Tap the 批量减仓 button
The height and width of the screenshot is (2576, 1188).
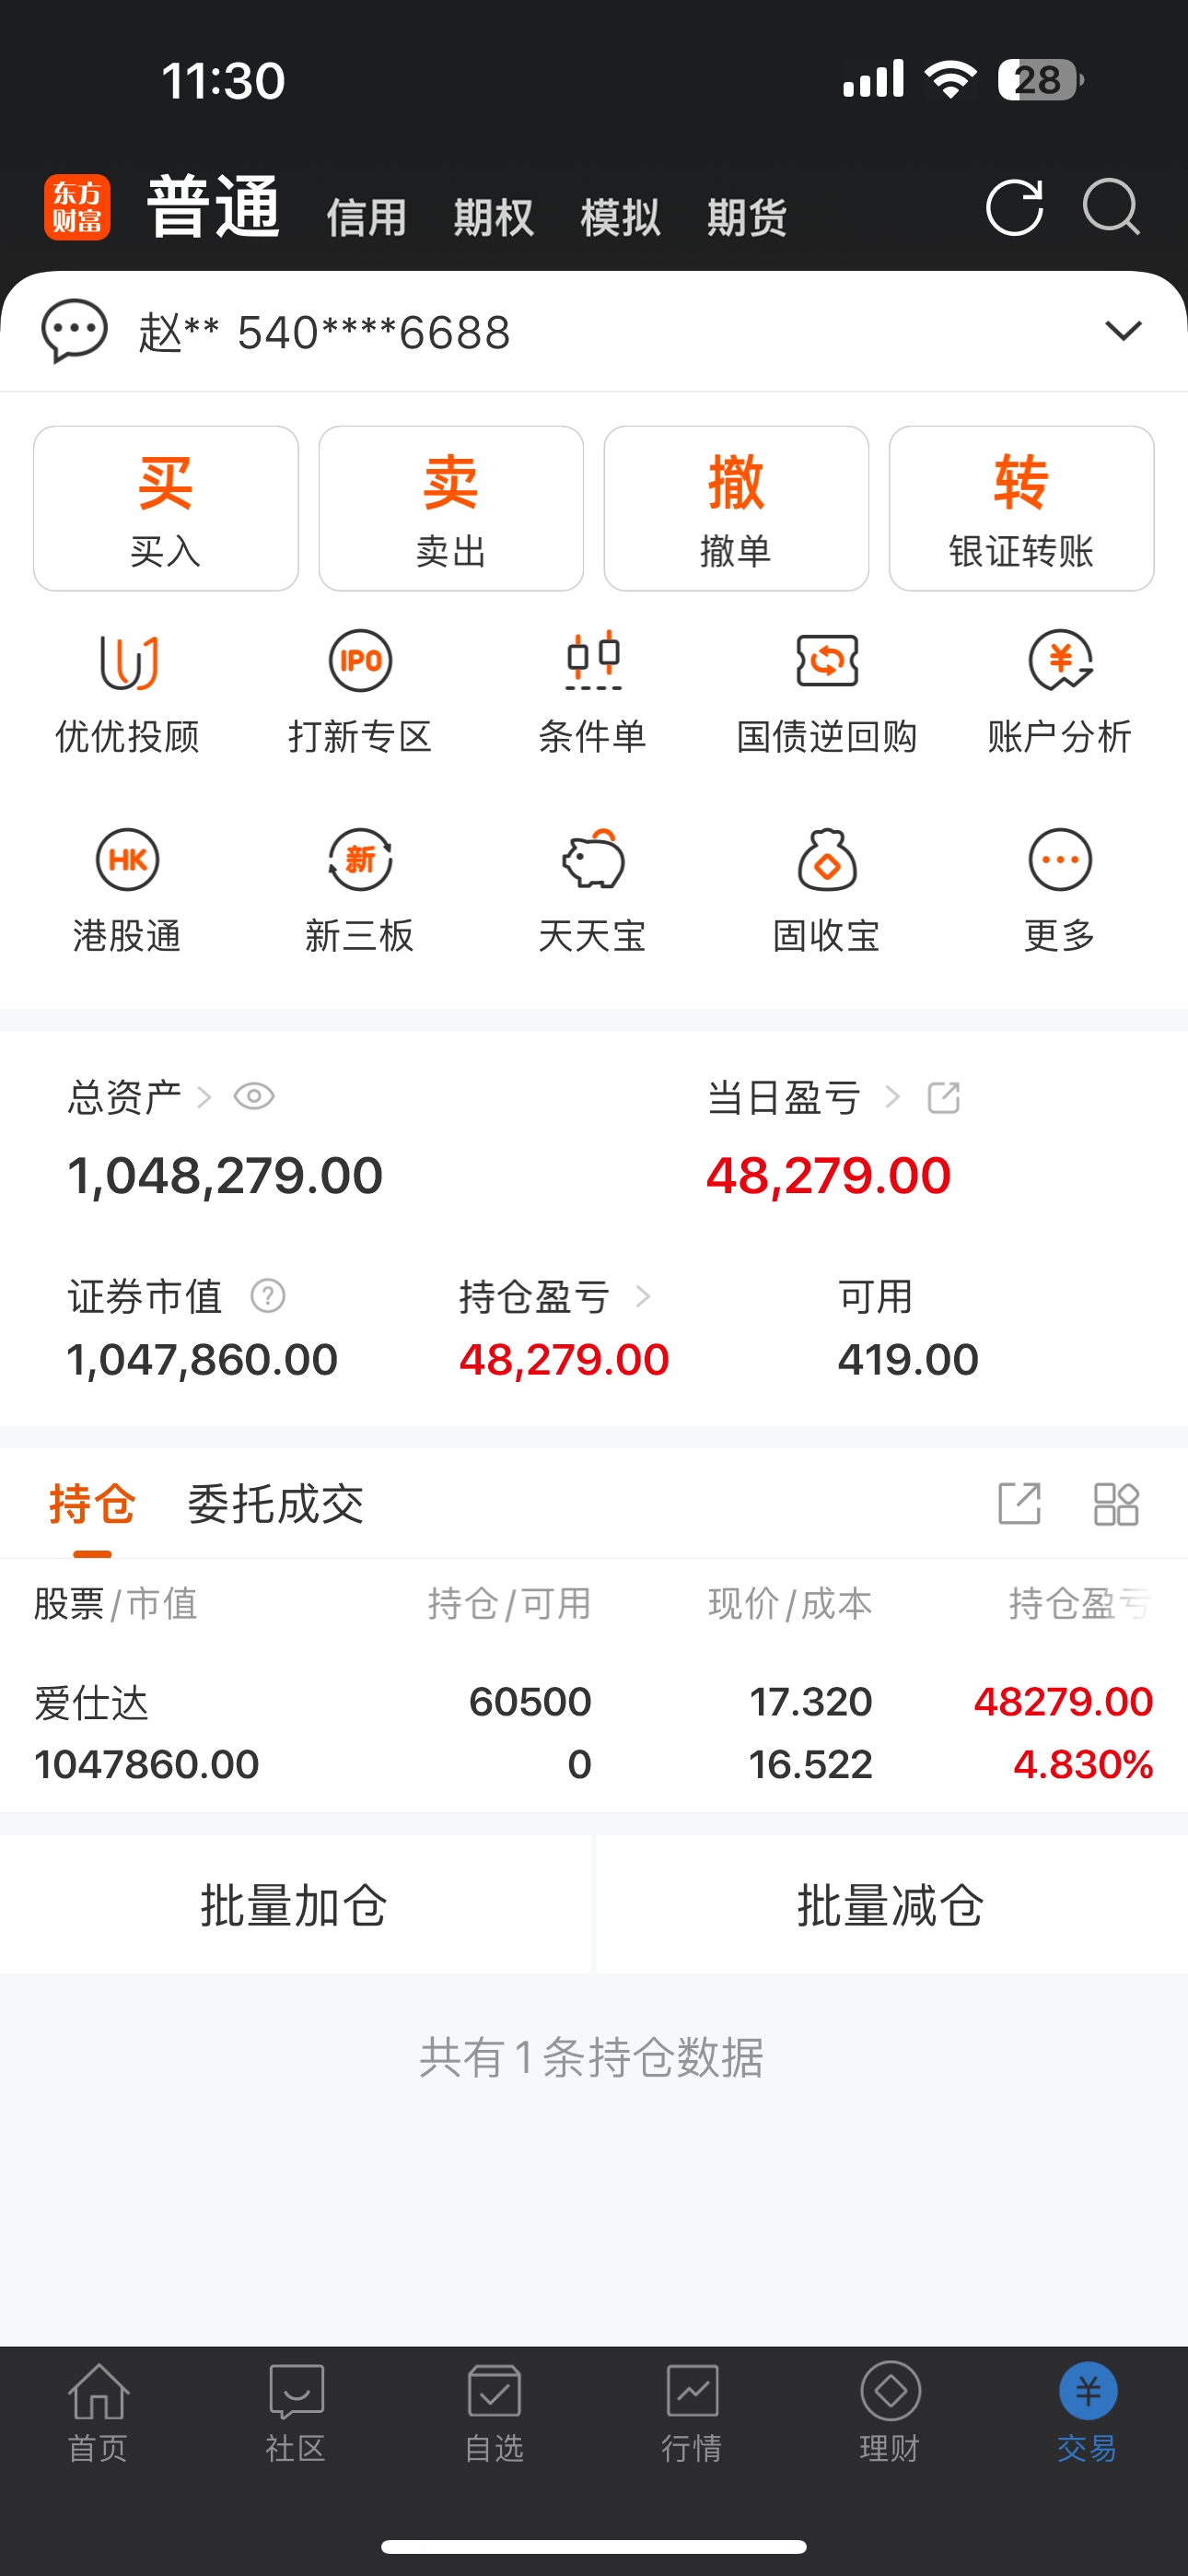pyautogui.click(x=891, y=1905)
